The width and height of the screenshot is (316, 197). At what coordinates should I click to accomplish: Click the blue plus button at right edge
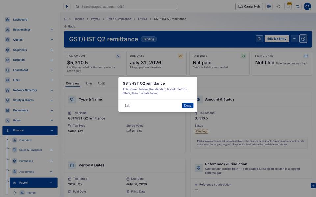pos(313,186)
